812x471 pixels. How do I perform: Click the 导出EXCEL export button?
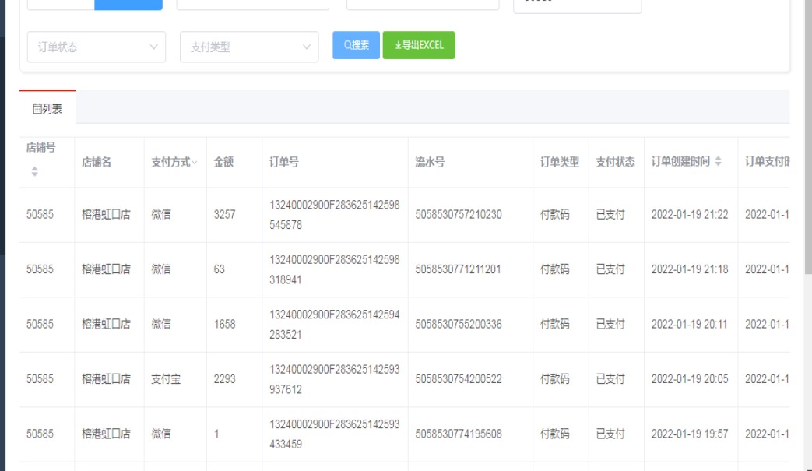(419, 45)
